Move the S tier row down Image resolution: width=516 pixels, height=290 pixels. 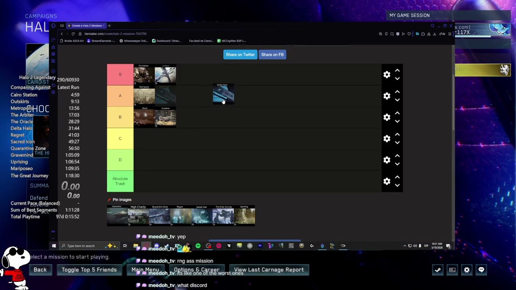tap(397, 79)
